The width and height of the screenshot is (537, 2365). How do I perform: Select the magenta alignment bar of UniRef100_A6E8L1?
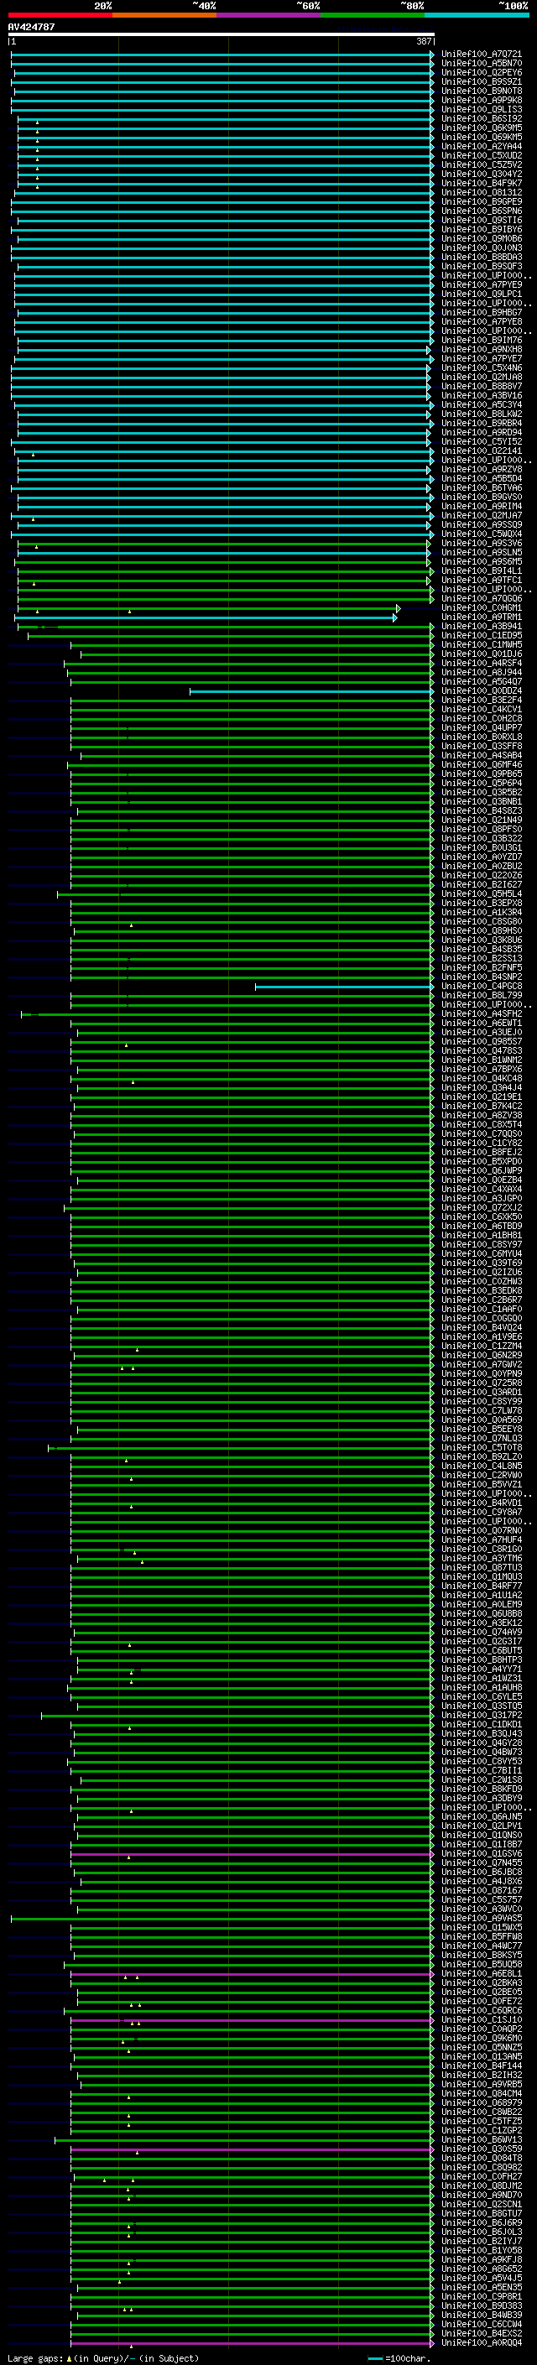(x=252, y=1974)
